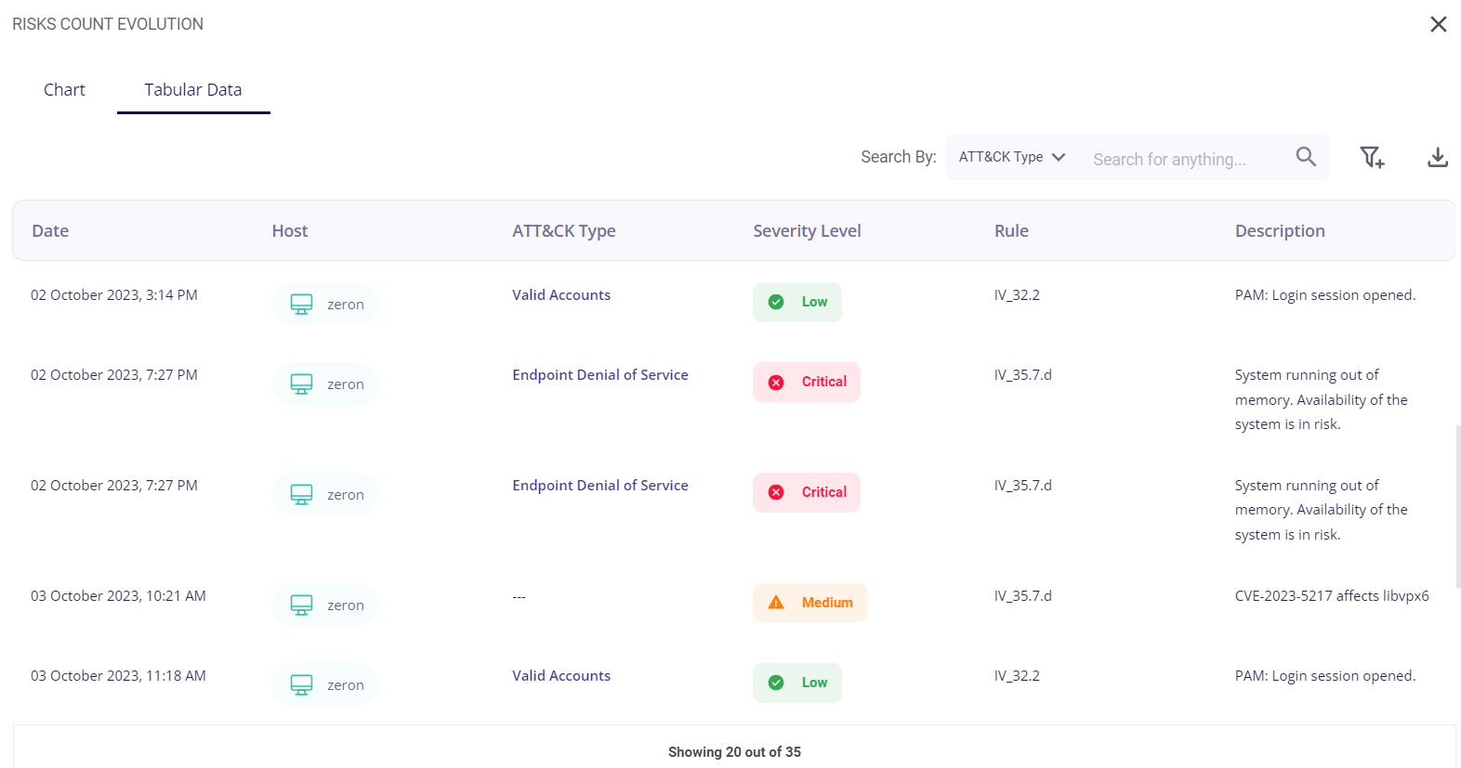Open the ATT&CK Type search-by dropdown
This screenshot has height=768, width=1461.
(x=1011, y=157)
